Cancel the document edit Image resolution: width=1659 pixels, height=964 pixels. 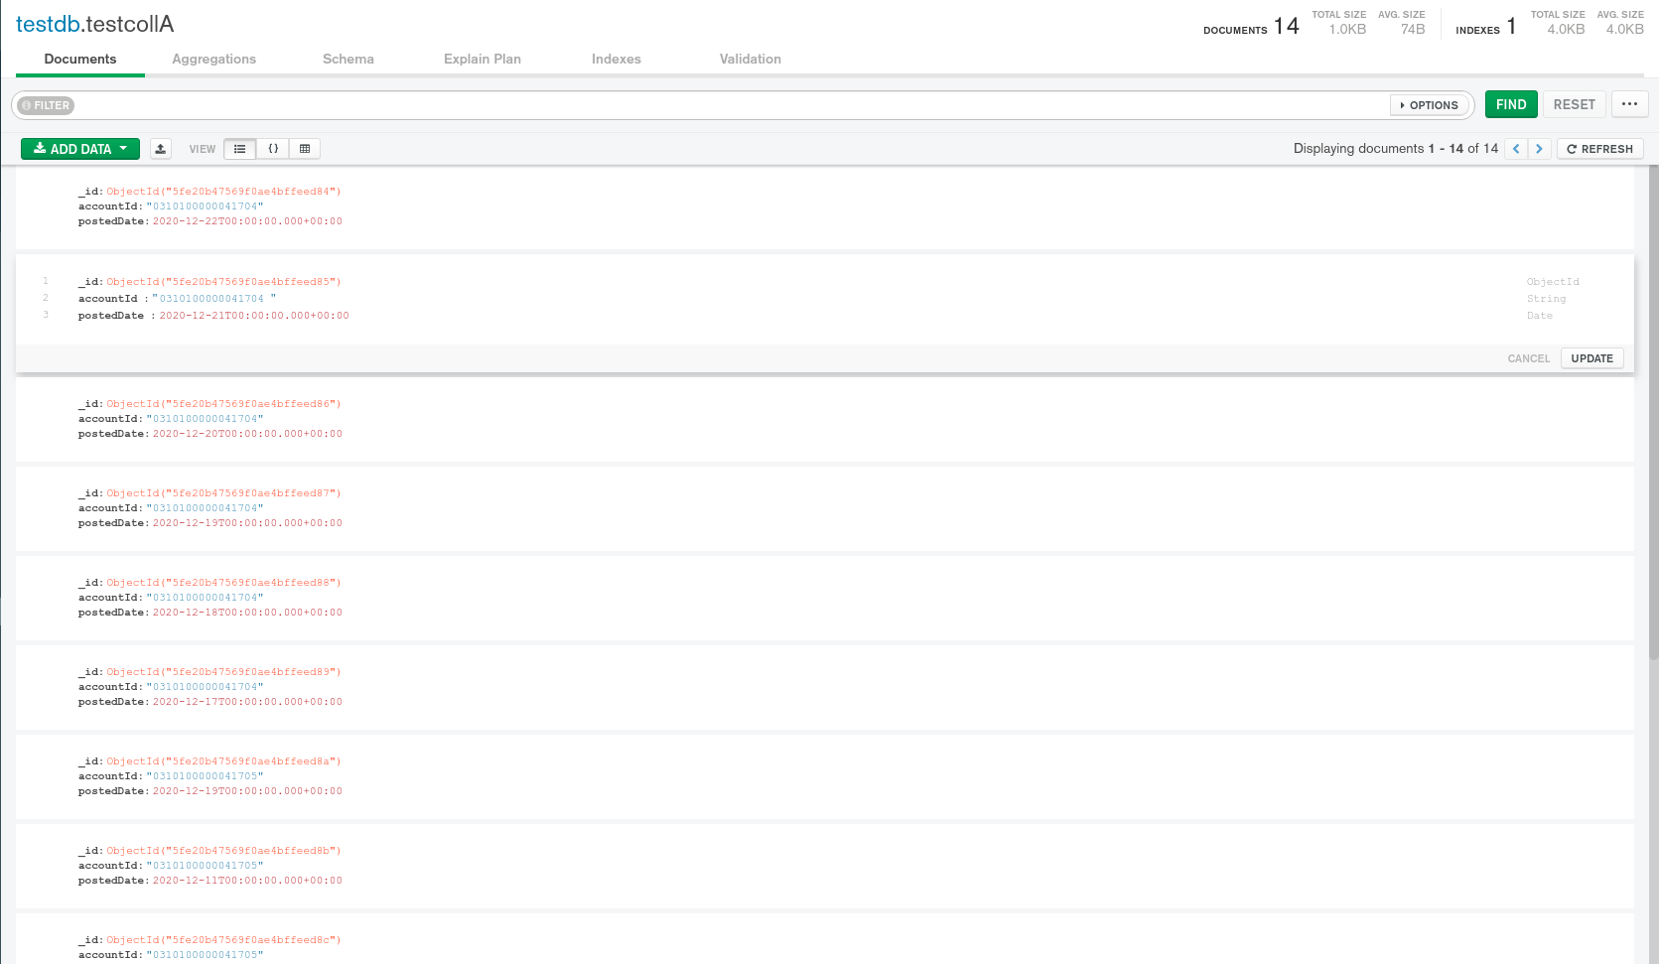pos(1529,358)
